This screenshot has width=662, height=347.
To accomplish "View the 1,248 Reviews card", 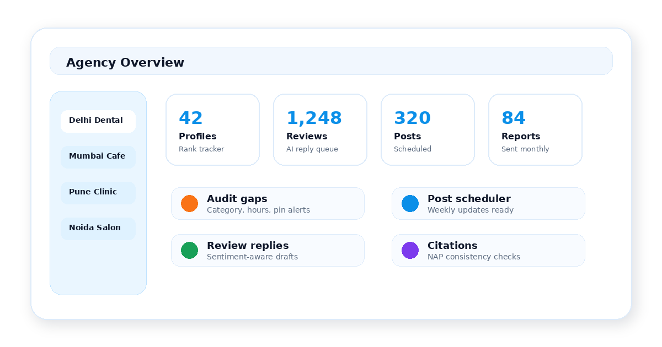I will click(x=320, y=129).
